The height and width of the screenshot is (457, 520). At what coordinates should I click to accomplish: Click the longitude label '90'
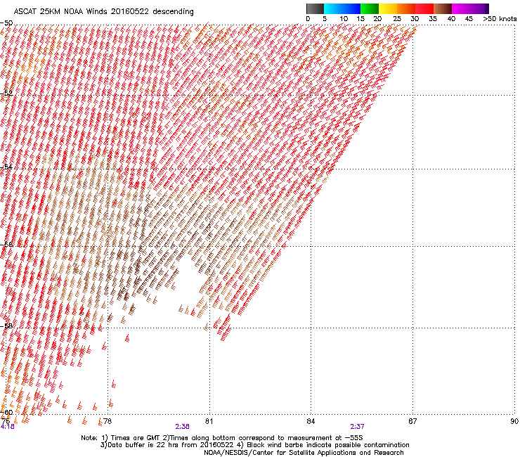(514, 421)
